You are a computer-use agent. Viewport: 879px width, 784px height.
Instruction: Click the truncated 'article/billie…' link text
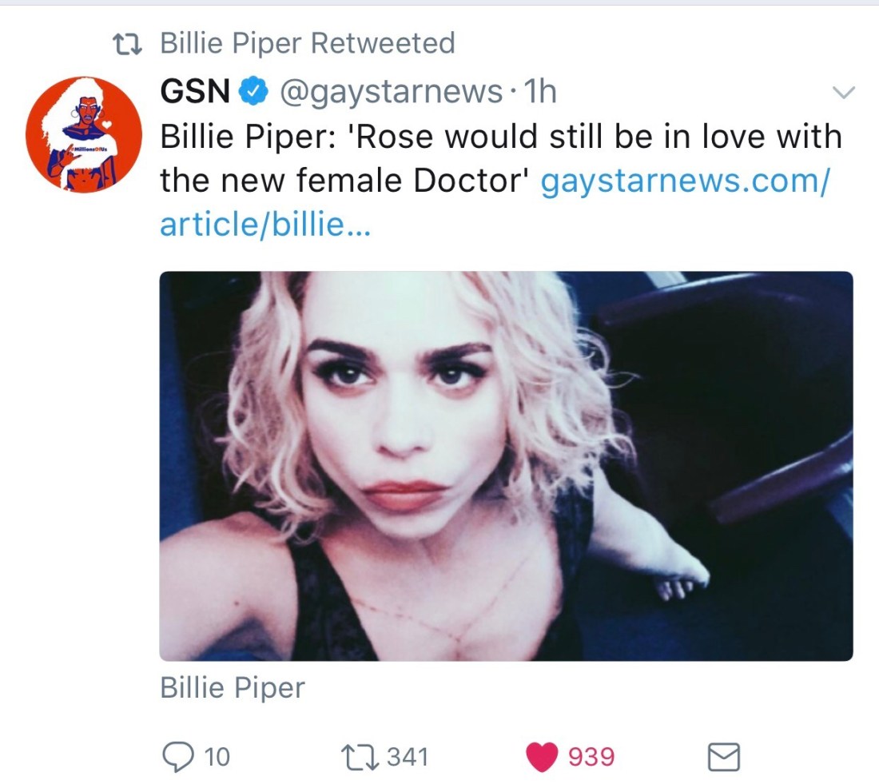(264, 225)
